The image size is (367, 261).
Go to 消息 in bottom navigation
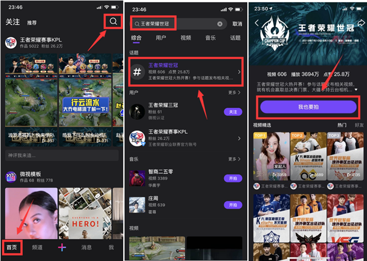pos(87,247)
